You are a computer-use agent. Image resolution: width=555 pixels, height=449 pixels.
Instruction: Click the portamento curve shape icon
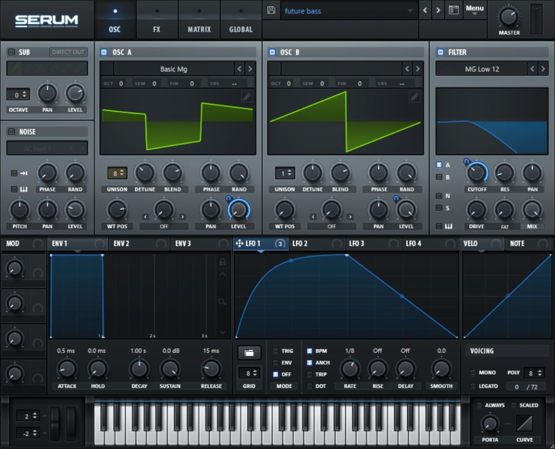point(525,423)
